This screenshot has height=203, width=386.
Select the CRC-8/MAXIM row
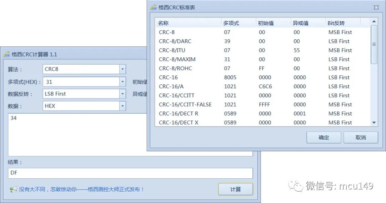point(263,59)
